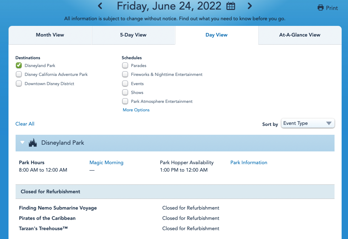Toggle the Parades schedule checkbox
The image size is (348, 239).
125,65
